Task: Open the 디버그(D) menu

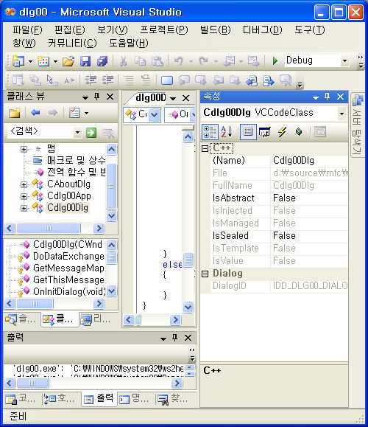Action: [262, 29]
